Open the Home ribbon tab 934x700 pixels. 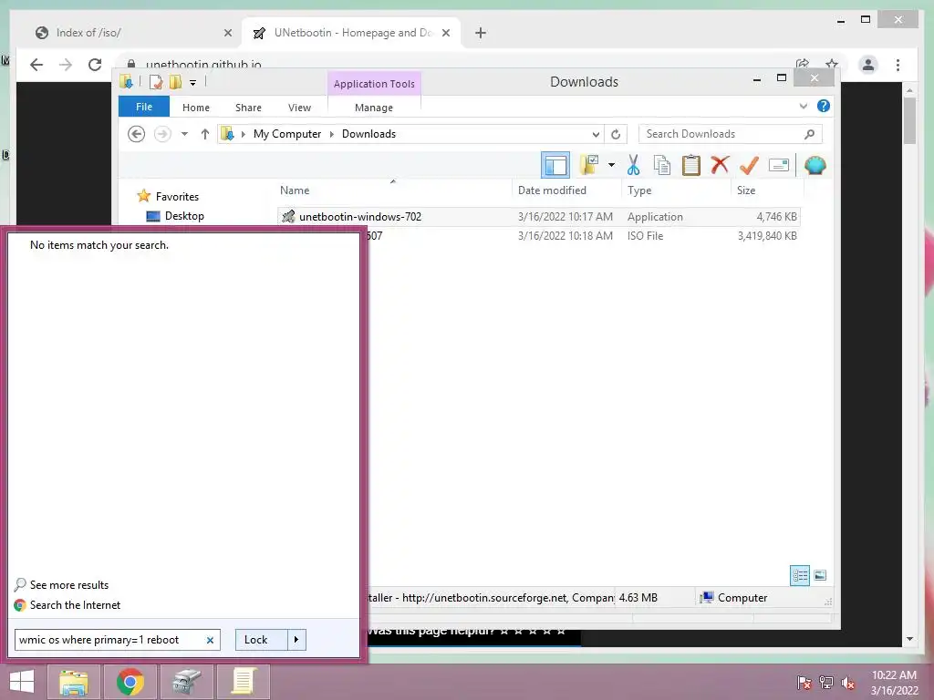click(x=196, y=108)
